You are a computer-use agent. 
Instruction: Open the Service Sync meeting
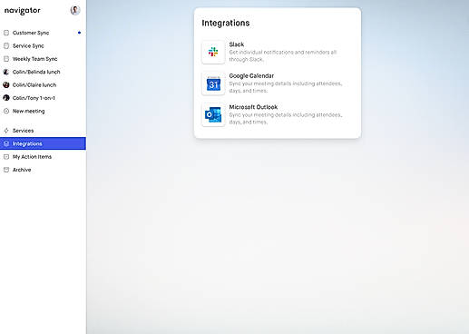43,45
